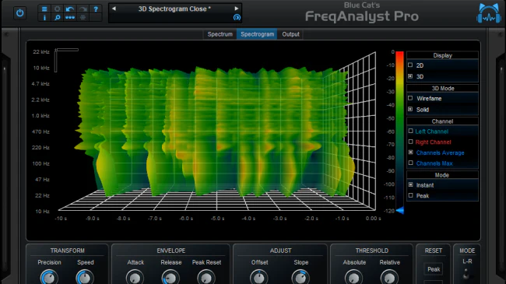506x284 pixels.
Task: Click the '0.00 s' time axis label
Action: pyautogui.click(x=374, y=219)
